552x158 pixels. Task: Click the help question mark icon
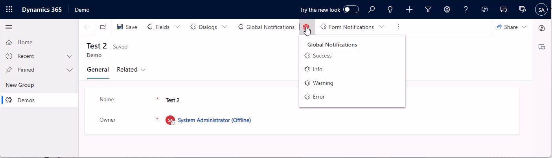tap(466, 10)
